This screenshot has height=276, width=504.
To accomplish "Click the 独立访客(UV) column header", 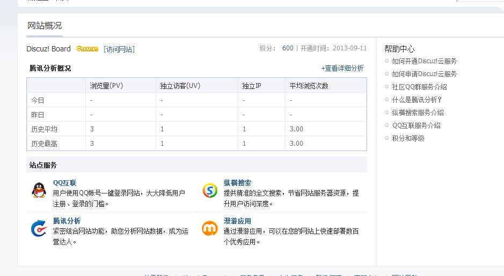I will pos(180,86).
